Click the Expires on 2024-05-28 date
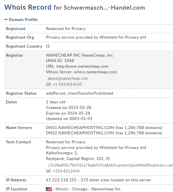The width and height of the screenshot is (173, 192). point(68,113)
